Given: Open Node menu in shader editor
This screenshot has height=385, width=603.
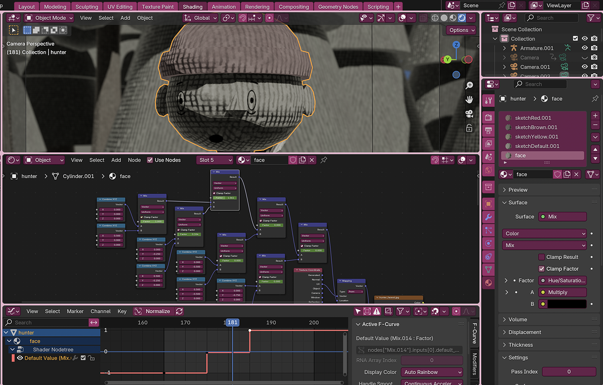Looking at the screenshot, I should [x=134, y=160].
